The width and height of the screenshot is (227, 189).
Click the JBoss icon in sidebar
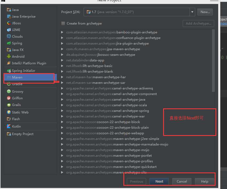pyautogui.click(x=9, y=23)
